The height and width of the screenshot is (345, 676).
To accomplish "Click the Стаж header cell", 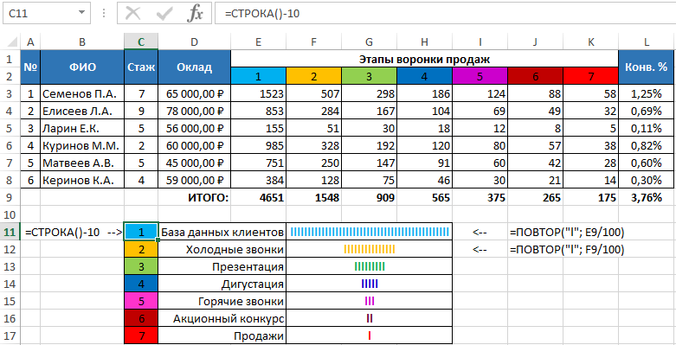I will (x=141, y=67).
